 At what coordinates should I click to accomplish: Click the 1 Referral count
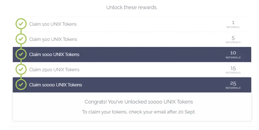(x=233, y=24)
